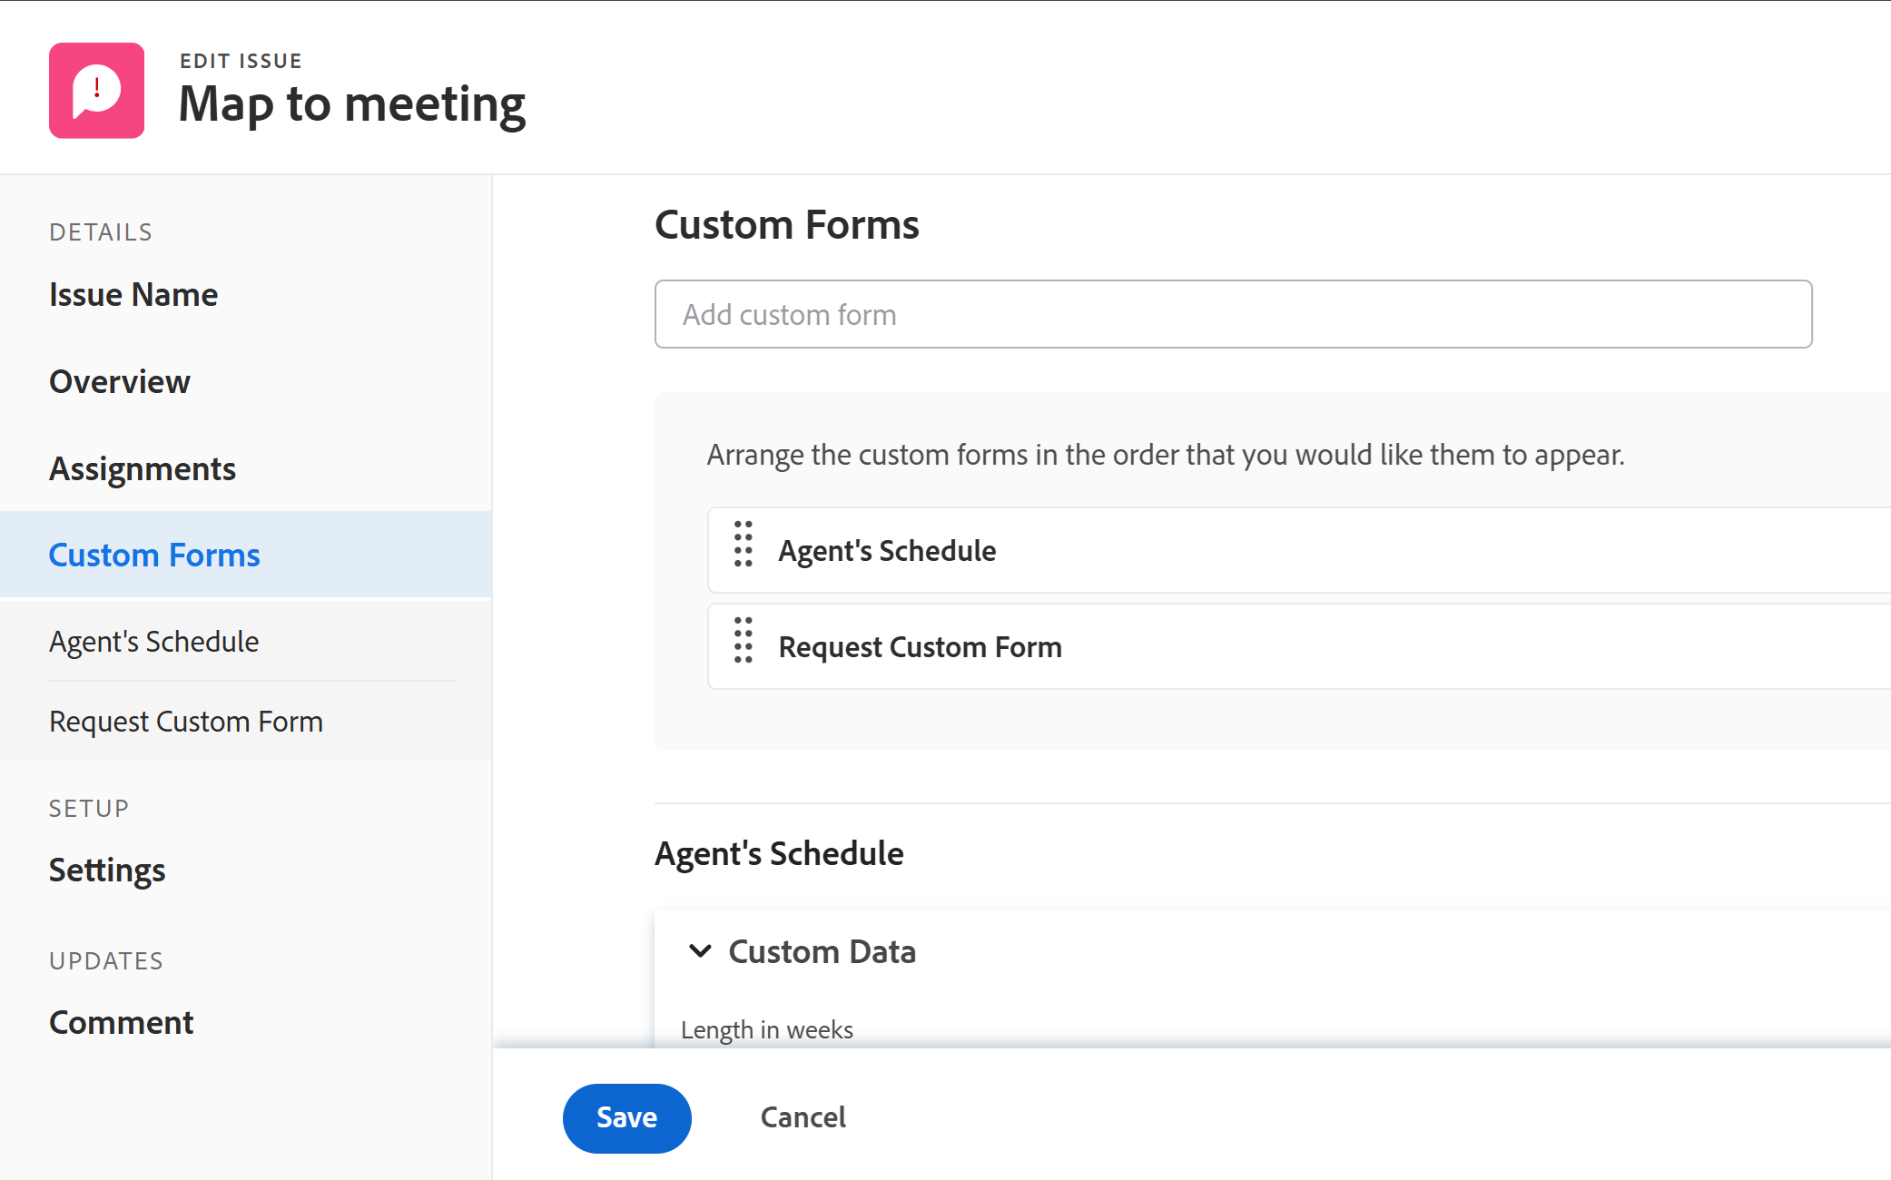Screen dimensions: 1891x1180
Task: Click the drag handle for Request Custom Form
Action: click(744, 641)
